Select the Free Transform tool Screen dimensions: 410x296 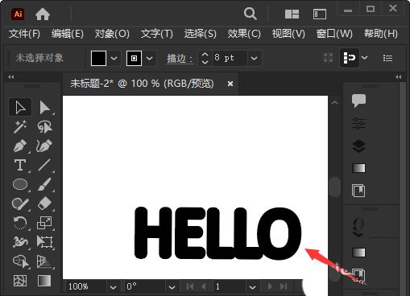pyautogui.click(x=44, y=242)
